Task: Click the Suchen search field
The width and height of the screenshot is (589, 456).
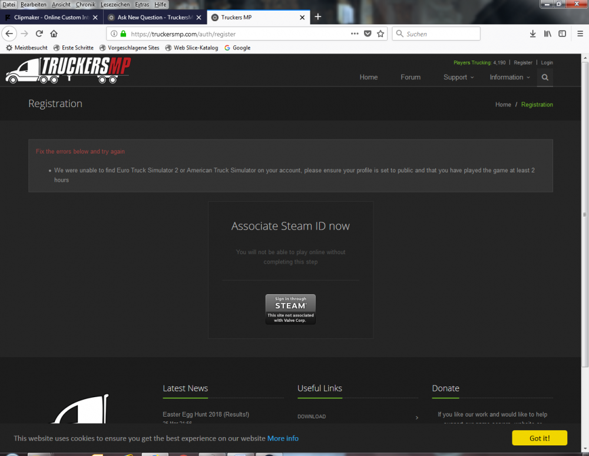Action: [439, 34]
